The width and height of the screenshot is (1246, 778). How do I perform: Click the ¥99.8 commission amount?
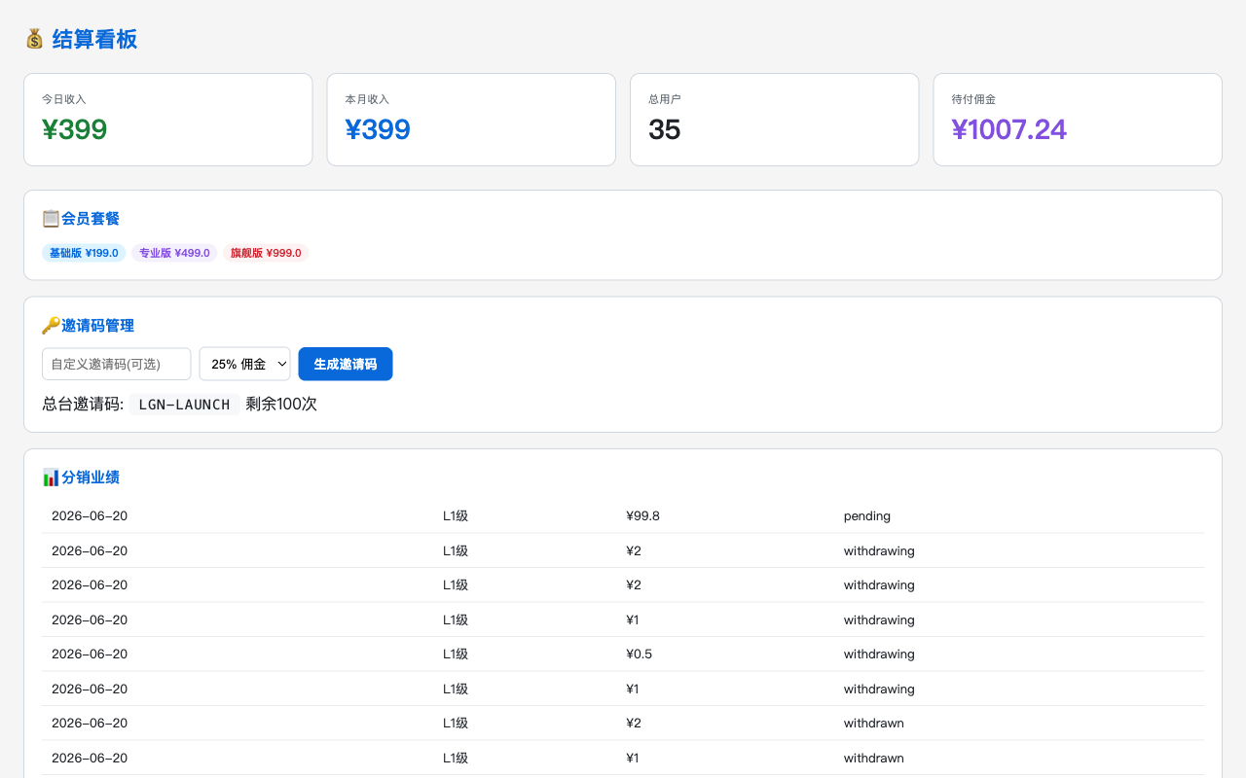643,516
